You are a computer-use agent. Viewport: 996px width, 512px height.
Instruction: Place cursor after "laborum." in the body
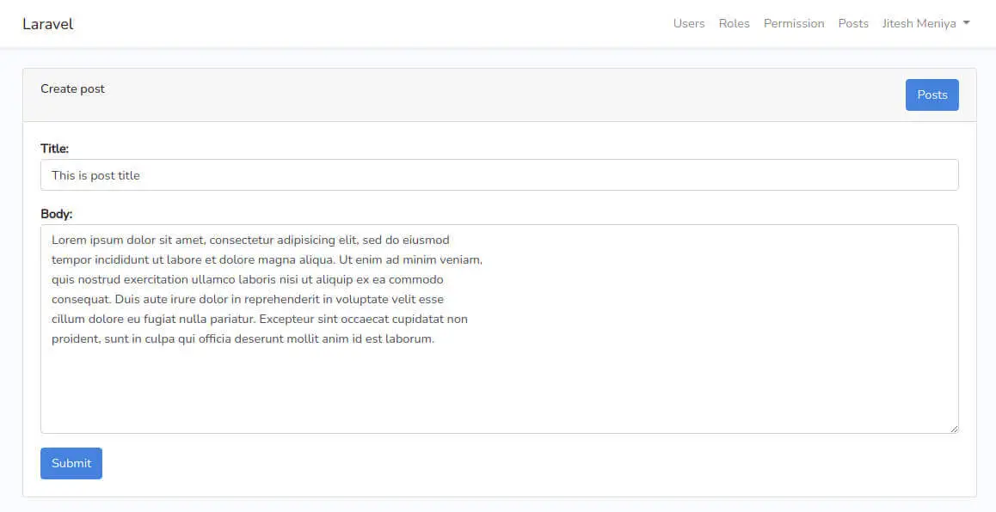[x=436, y=338]
